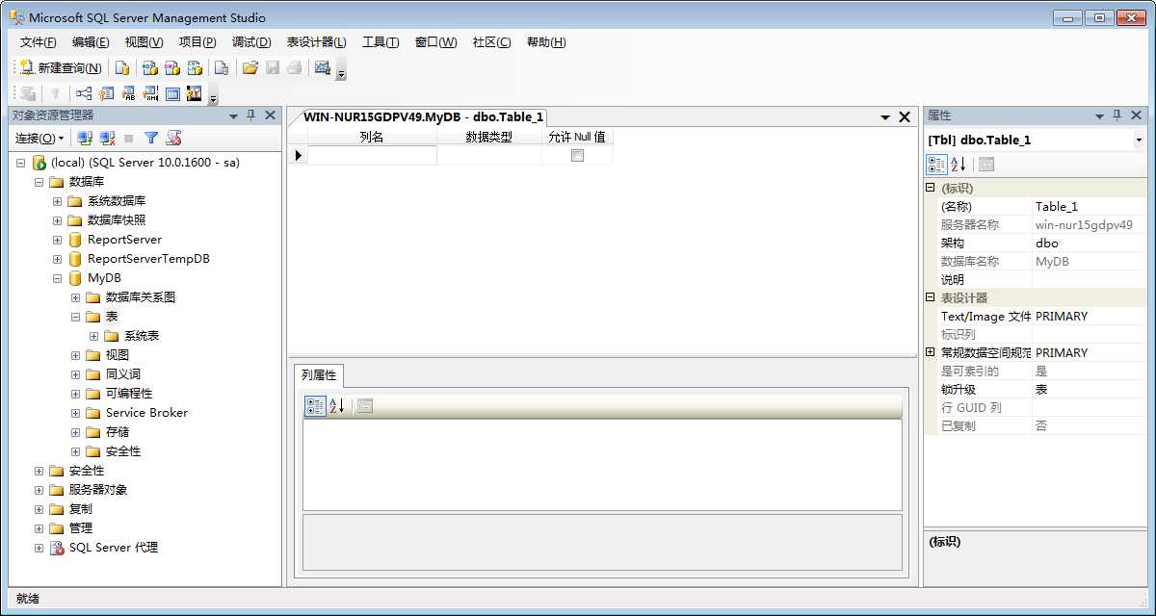1156x616 pixels.
Task: Close the 对象资源管理器 panel
Action: click(x=271, y=115)
